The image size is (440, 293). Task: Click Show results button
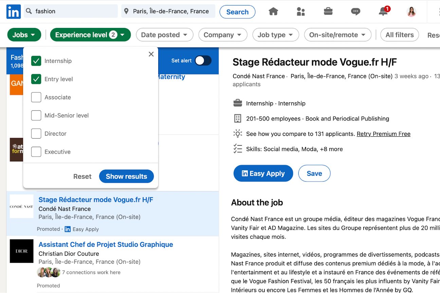(x=126, y=176)
